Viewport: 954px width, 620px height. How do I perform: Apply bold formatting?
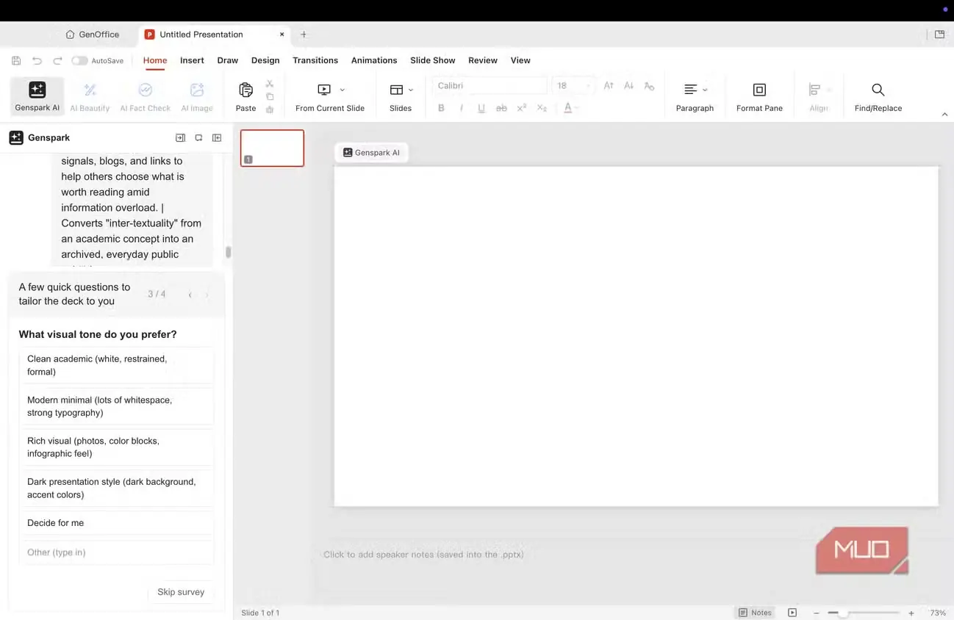[x=441, y=108]
